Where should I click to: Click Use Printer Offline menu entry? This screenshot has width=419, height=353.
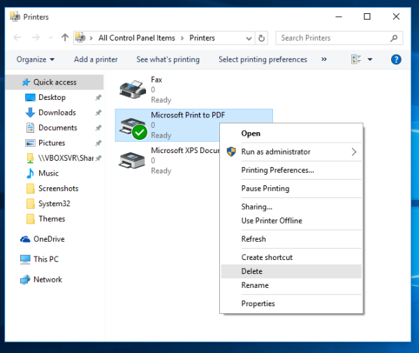pos(272,221)
